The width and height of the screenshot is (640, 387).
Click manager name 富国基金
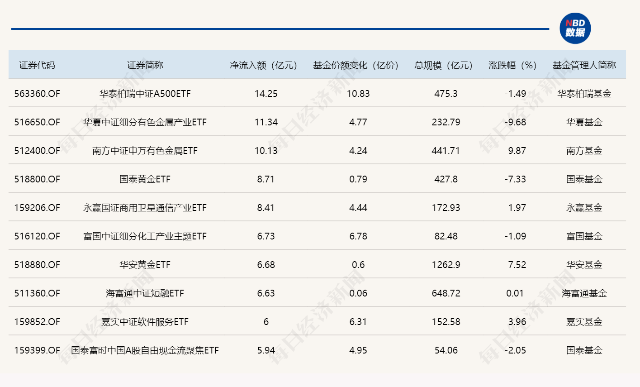(584, 236)
